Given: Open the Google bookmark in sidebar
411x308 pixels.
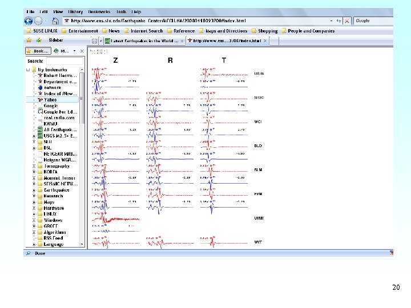Looking at the screenshot, I should (x=50, y=106).
